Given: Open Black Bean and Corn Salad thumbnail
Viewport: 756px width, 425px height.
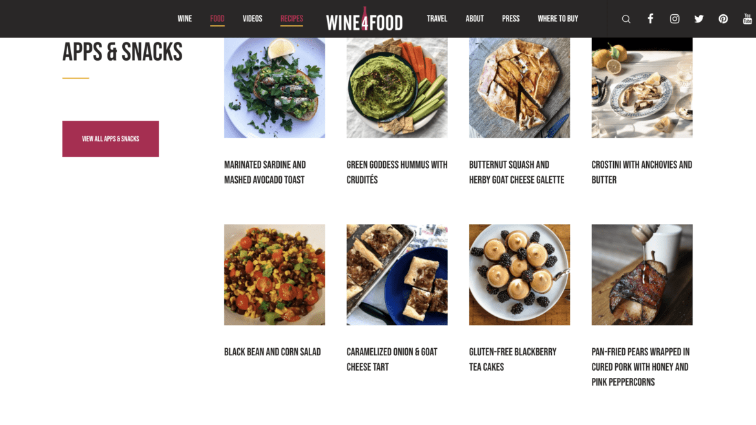Looking at the screenshot, I should 275,275.
